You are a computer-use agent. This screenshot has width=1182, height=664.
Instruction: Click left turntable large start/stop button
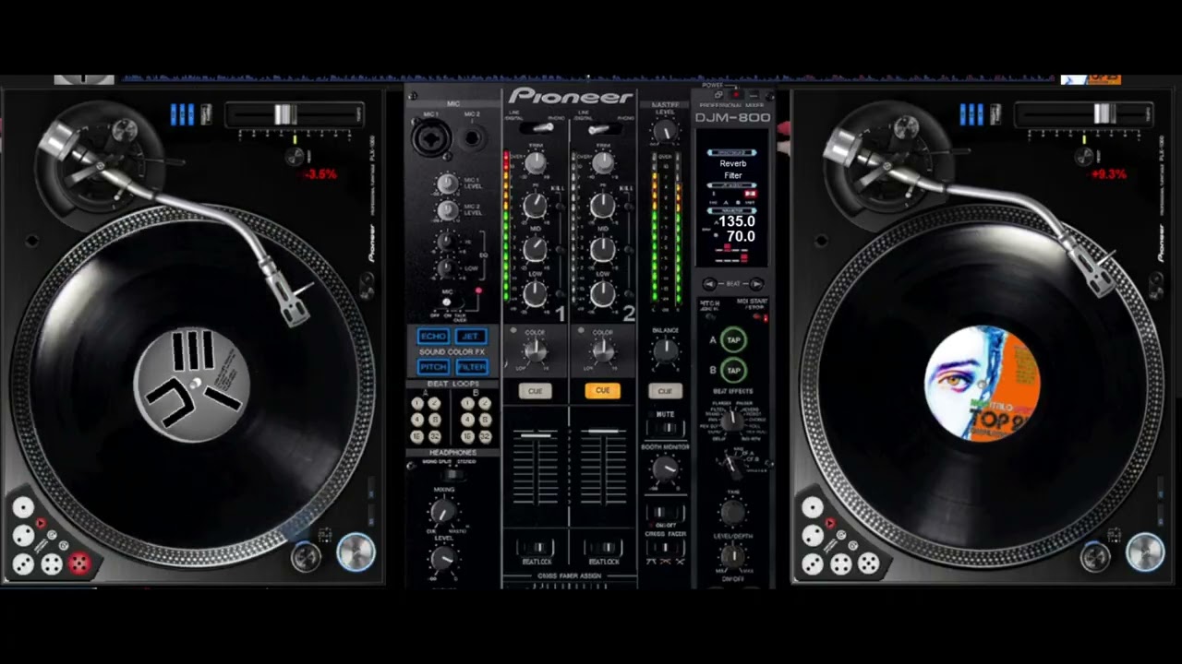(x=356, y=551)
